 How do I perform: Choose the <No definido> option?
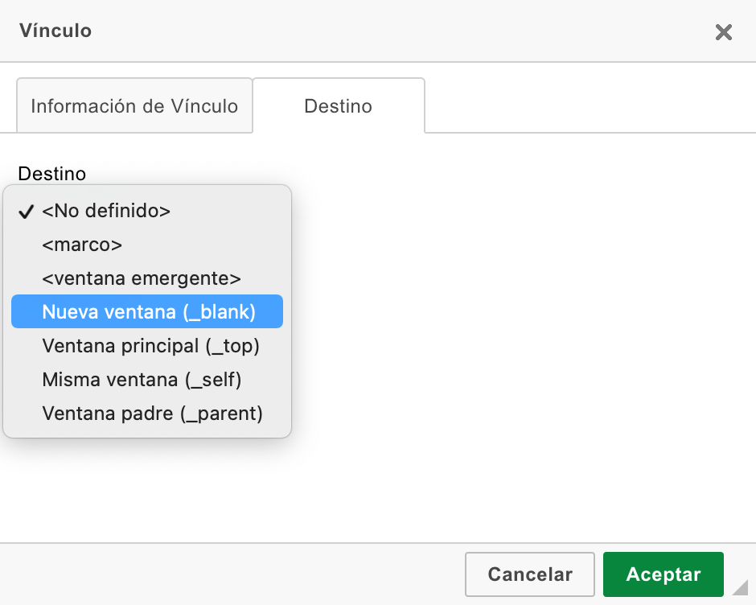click(x=147, y=211)
